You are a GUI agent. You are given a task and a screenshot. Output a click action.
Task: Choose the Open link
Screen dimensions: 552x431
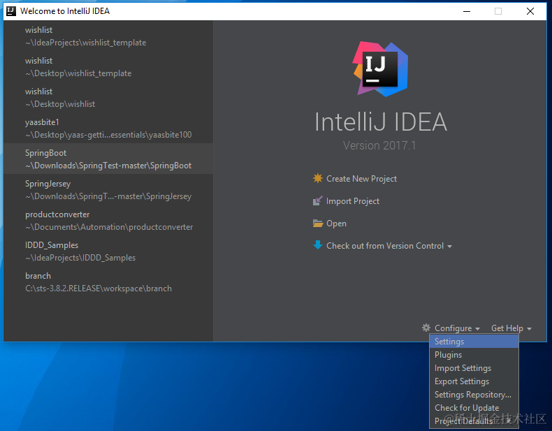tap(336, 224)
